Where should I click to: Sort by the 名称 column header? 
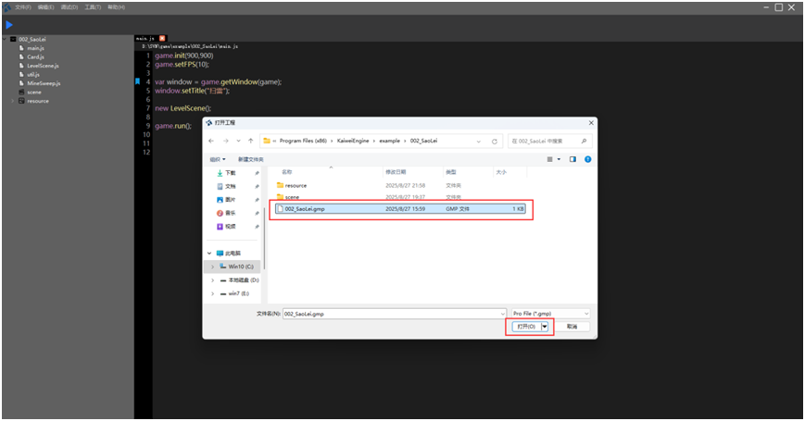[x=287, y=172]
